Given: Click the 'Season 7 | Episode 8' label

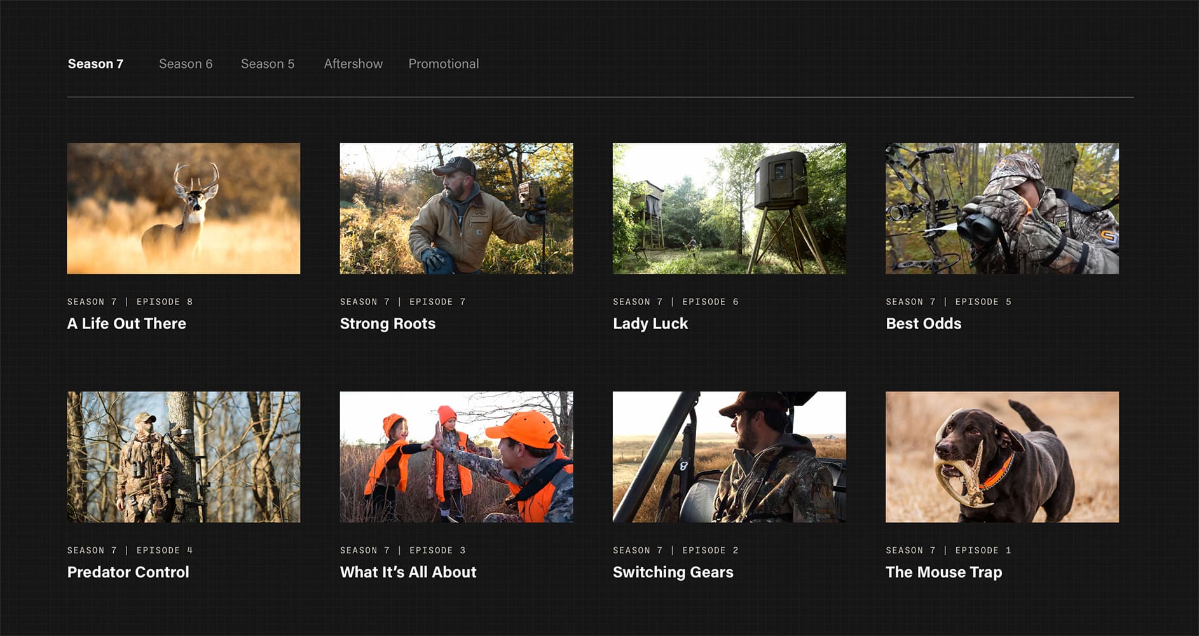Looking at the screenshot, I should click(130, 302).
